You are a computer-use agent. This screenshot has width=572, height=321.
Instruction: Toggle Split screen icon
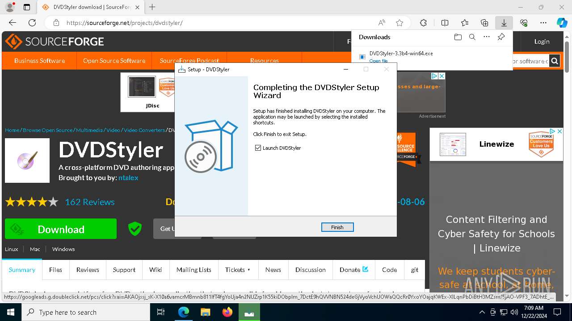[445, 23]
